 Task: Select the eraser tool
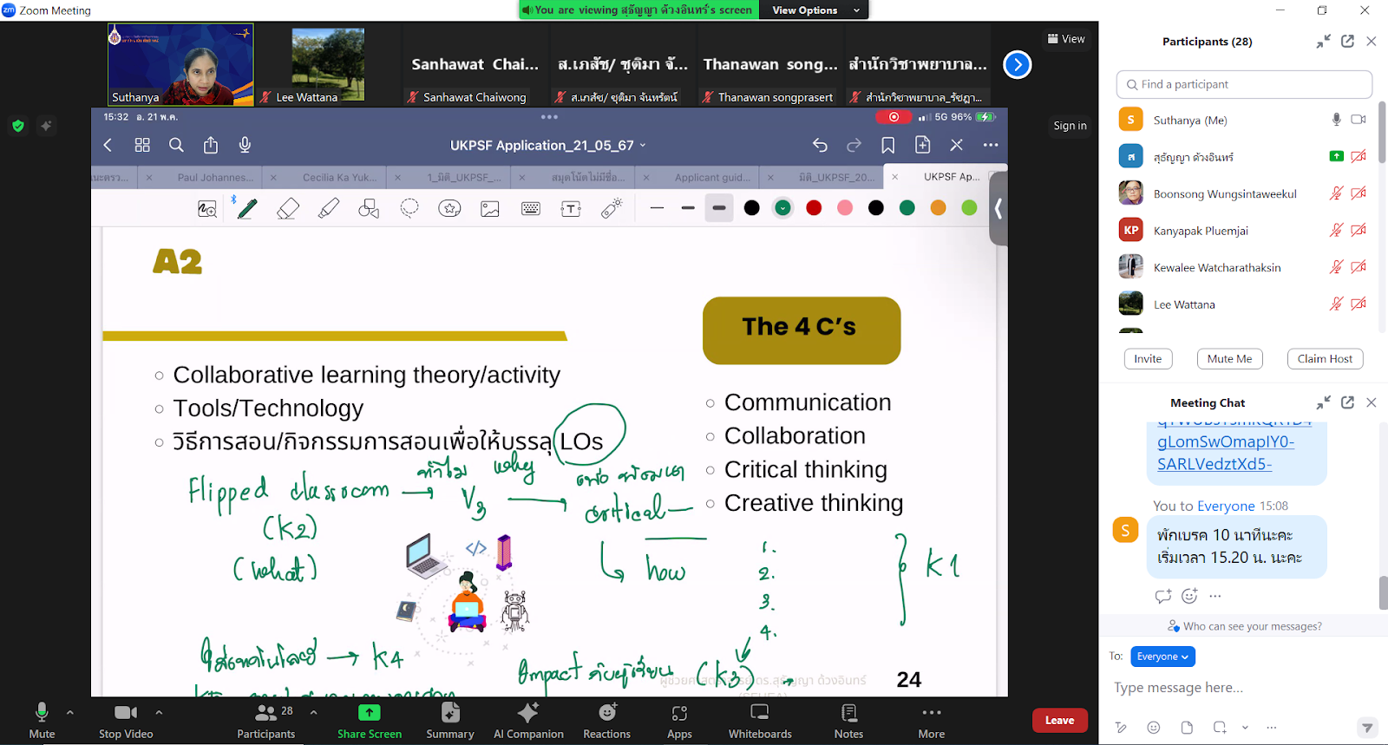click(288, 208)
